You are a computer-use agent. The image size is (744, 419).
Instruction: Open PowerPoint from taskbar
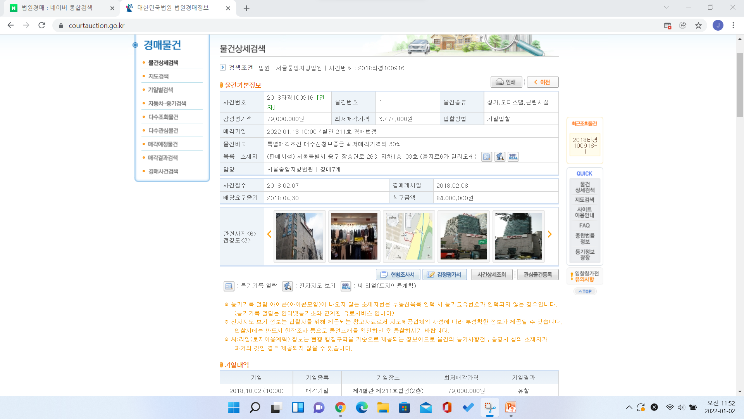(511, 407)
